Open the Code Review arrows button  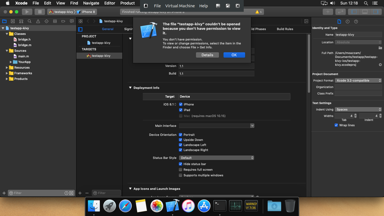[340, 12]
